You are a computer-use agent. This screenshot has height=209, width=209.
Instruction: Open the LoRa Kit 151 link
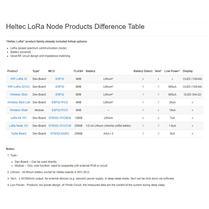[19, 118]
